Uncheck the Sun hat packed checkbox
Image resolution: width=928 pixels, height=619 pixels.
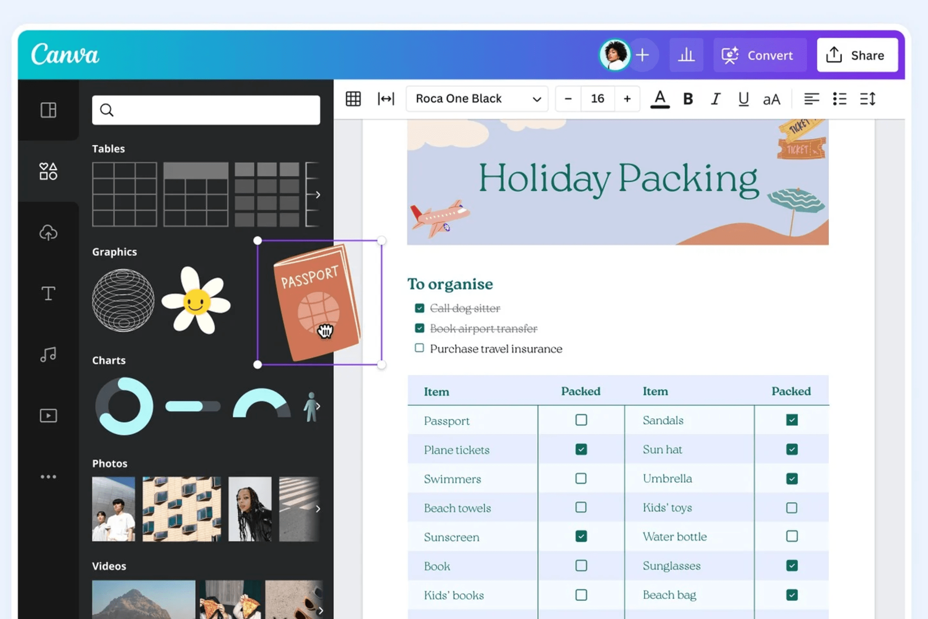pyautogui.click(x=792, y=449)
